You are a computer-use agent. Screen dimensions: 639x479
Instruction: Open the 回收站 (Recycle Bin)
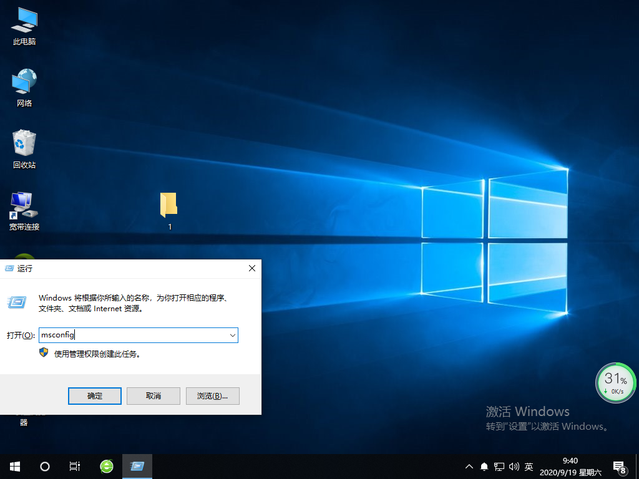[x=24, y=142]
